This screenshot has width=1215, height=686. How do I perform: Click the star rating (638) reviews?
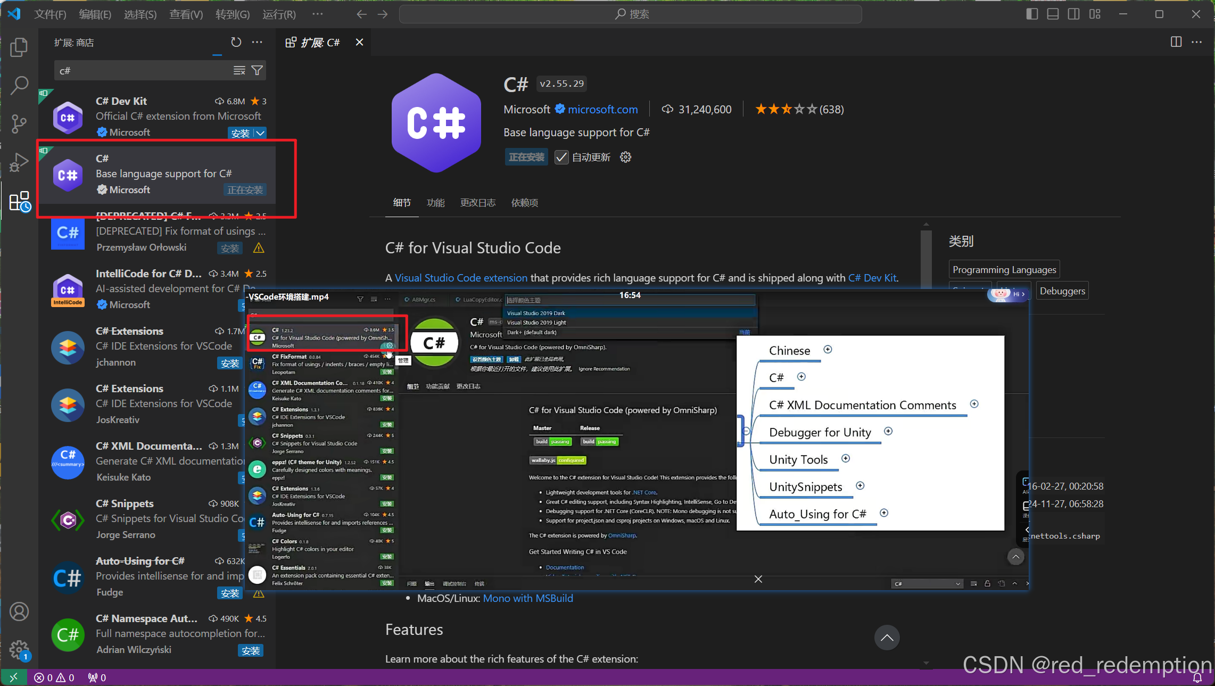[799, 109]
